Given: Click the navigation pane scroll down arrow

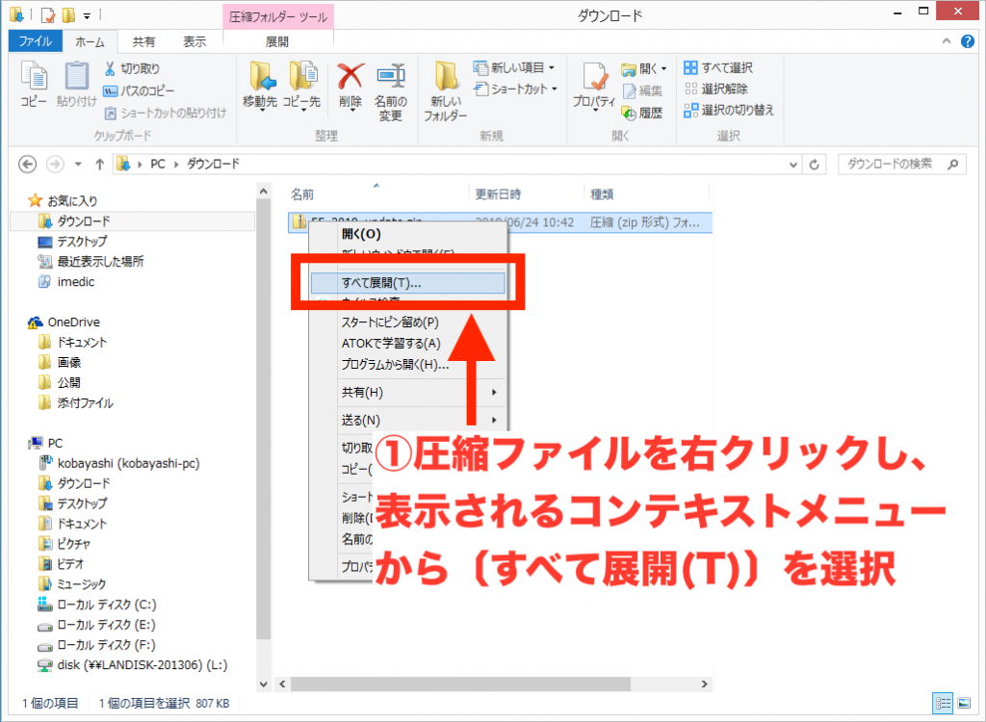Looking at the screenshot, I should click(x=264, y=683).
